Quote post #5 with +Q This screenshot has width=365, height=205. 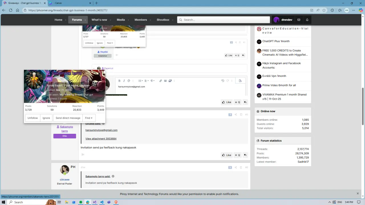(x=237, y=155)
